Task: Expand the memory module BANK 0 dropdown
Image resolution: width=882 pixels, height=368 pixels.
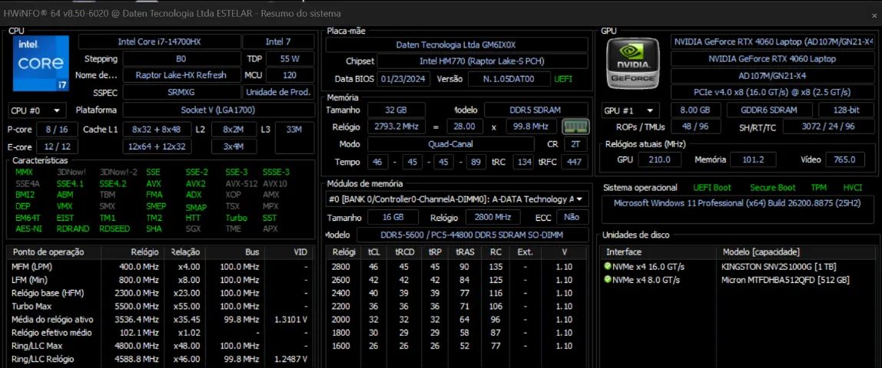Action: (456, 199)
